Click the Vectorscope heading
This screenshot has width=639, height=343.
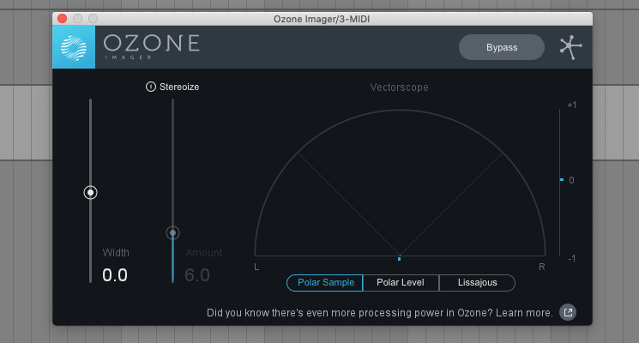click(x=400, y=87)
